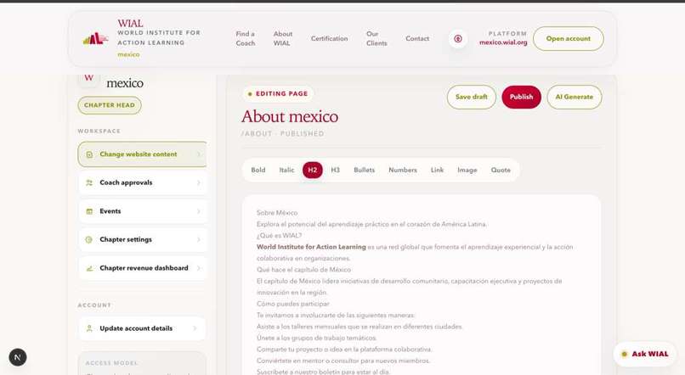This screenshot has height=375, width=685.
Task: Open Contact menu item
Action: (x=417, y=38)
